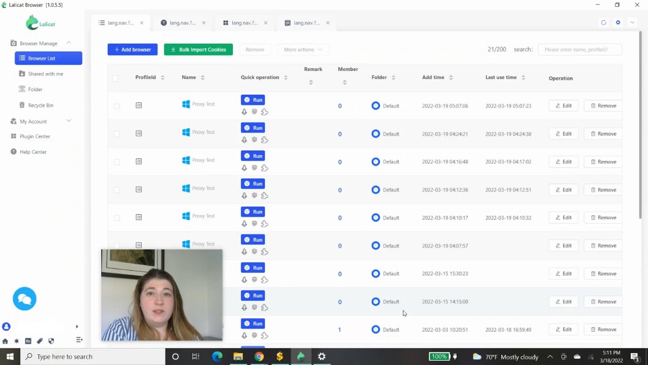Select Browser List in the sidebar

[48, 58]
